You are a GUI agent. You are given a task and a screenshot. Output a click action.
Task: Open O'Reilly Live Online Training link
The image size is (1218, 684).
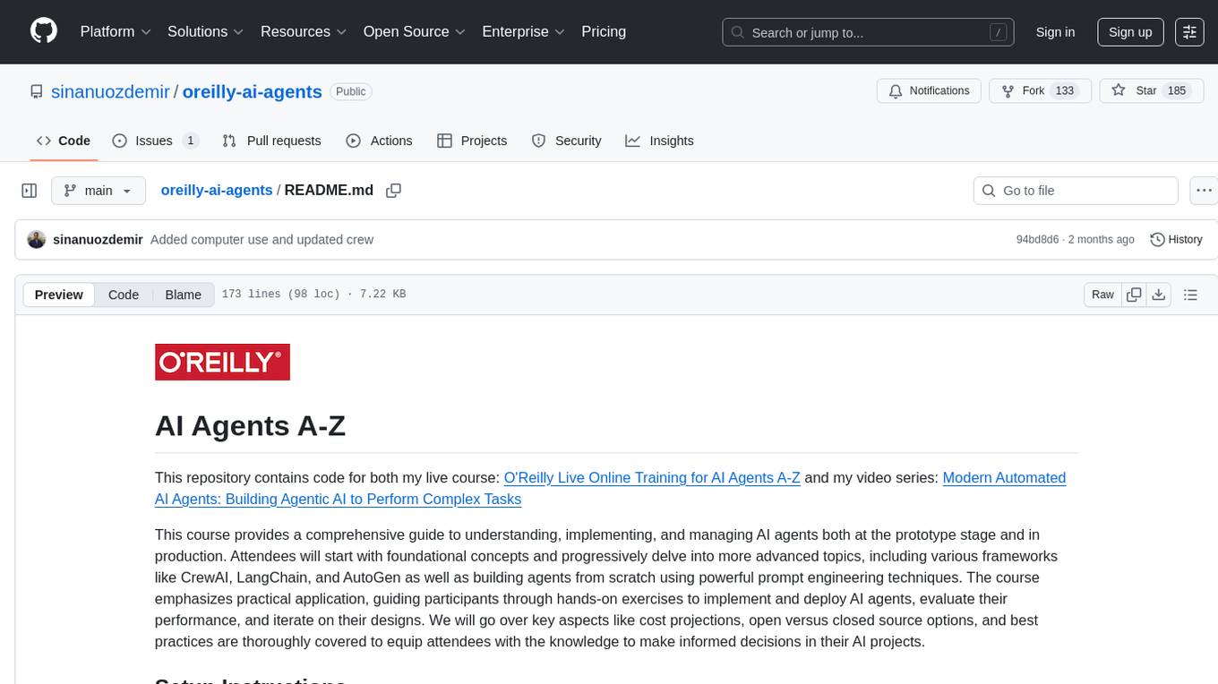pos(652,478)
